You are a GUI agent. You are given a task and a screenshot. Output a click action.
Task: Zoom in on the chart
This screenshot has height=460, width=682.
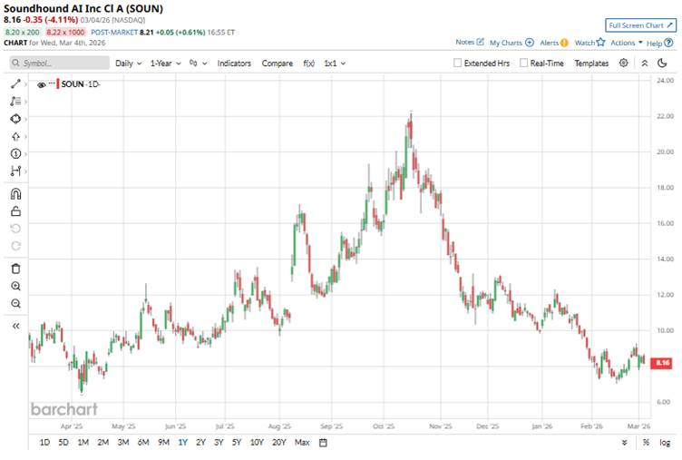tap(15, 286)
